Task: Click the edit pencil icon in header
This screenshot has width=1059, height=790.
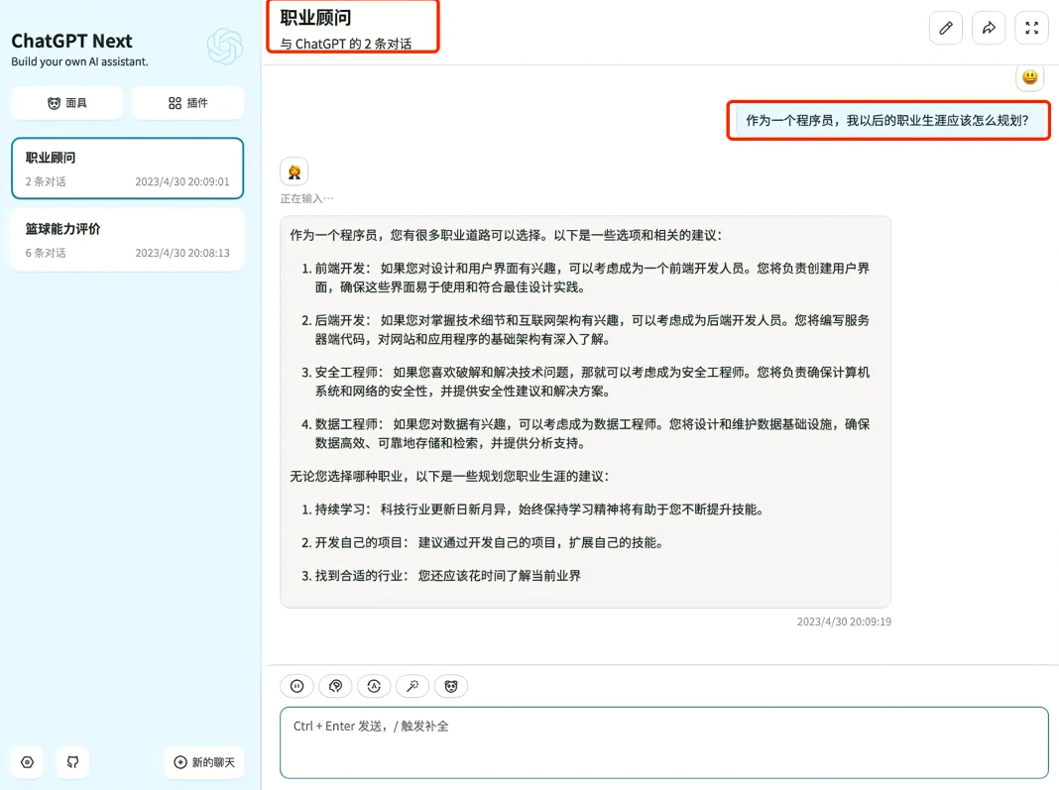Action: [946, 28]
